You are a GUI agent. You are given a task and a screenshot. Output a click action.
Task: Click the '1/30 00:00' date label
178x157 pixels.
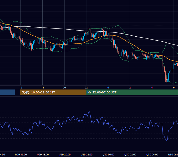click(108, 154)
